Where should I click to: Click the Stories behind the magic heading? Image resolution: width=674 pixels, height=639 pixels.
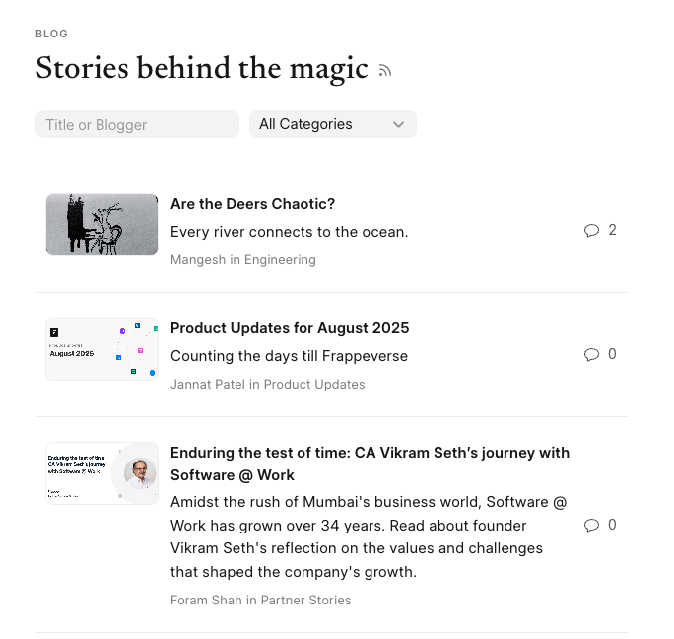point(201,69)
